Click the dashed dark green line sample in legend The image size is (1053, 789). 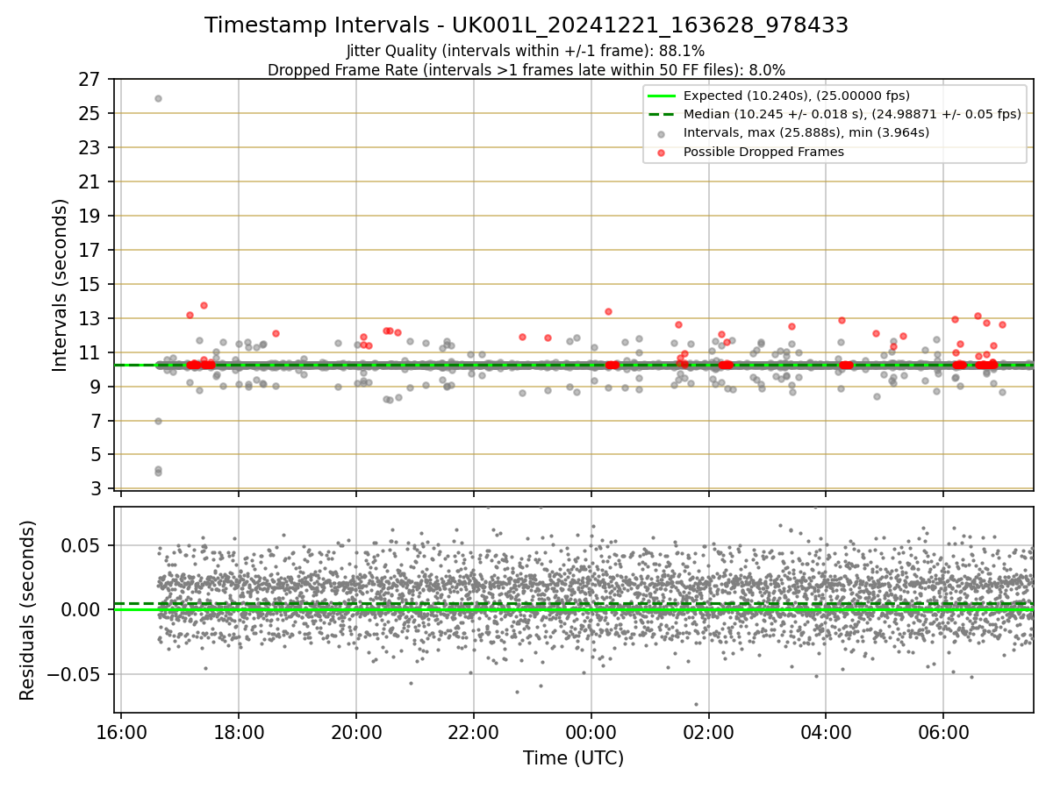point(662,114)
